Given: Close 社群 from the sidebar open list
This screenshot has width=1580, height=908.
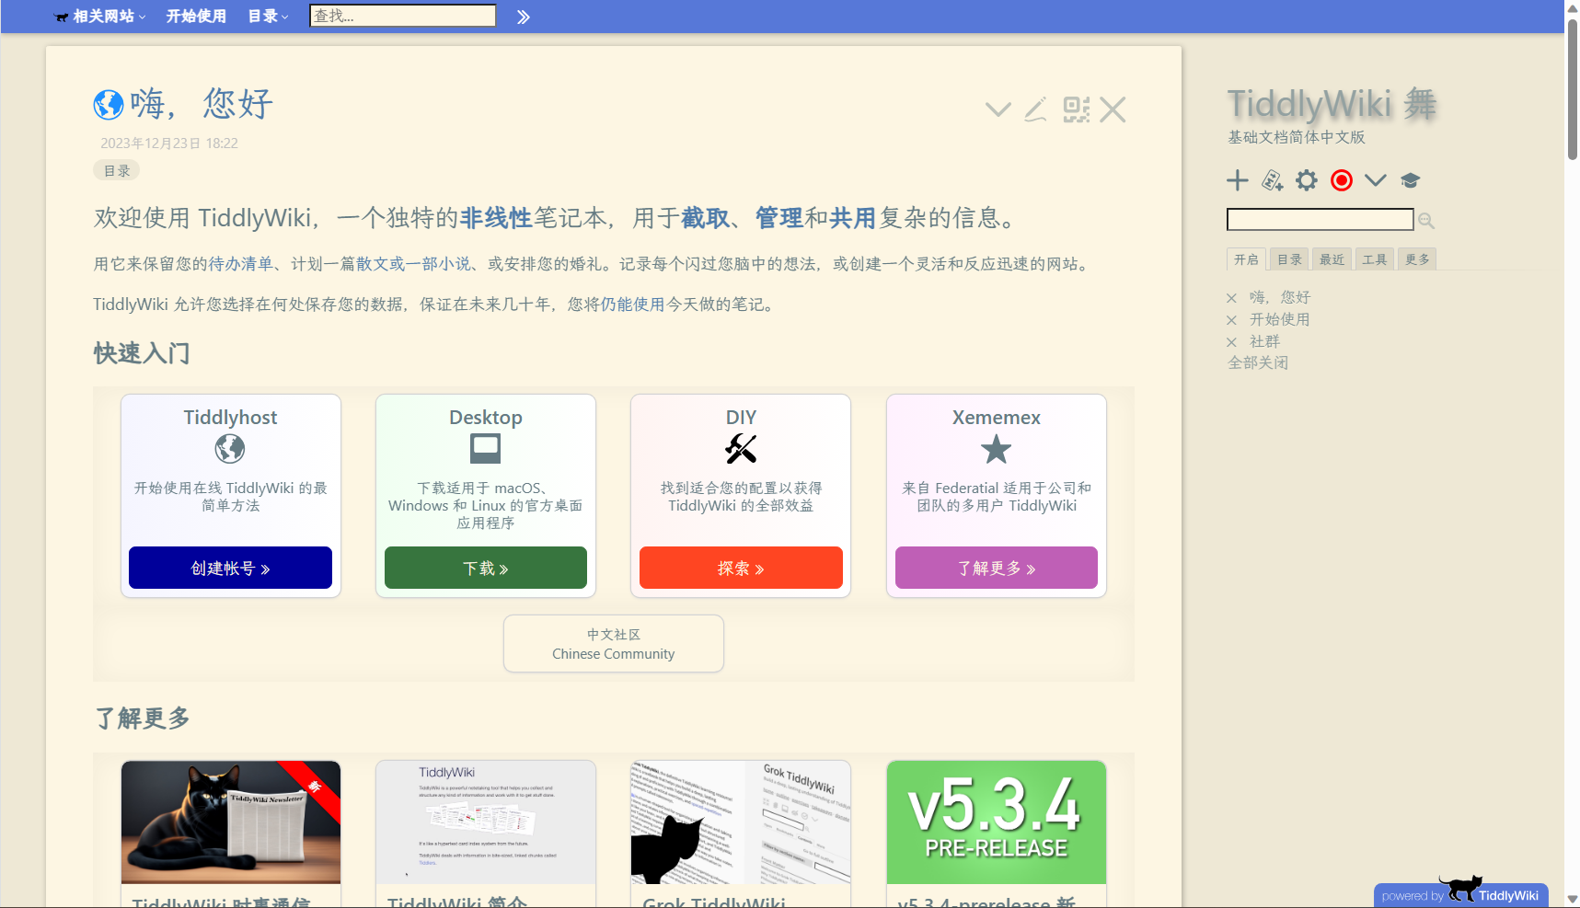Looking at the screenshot, I should [1231, 342].
